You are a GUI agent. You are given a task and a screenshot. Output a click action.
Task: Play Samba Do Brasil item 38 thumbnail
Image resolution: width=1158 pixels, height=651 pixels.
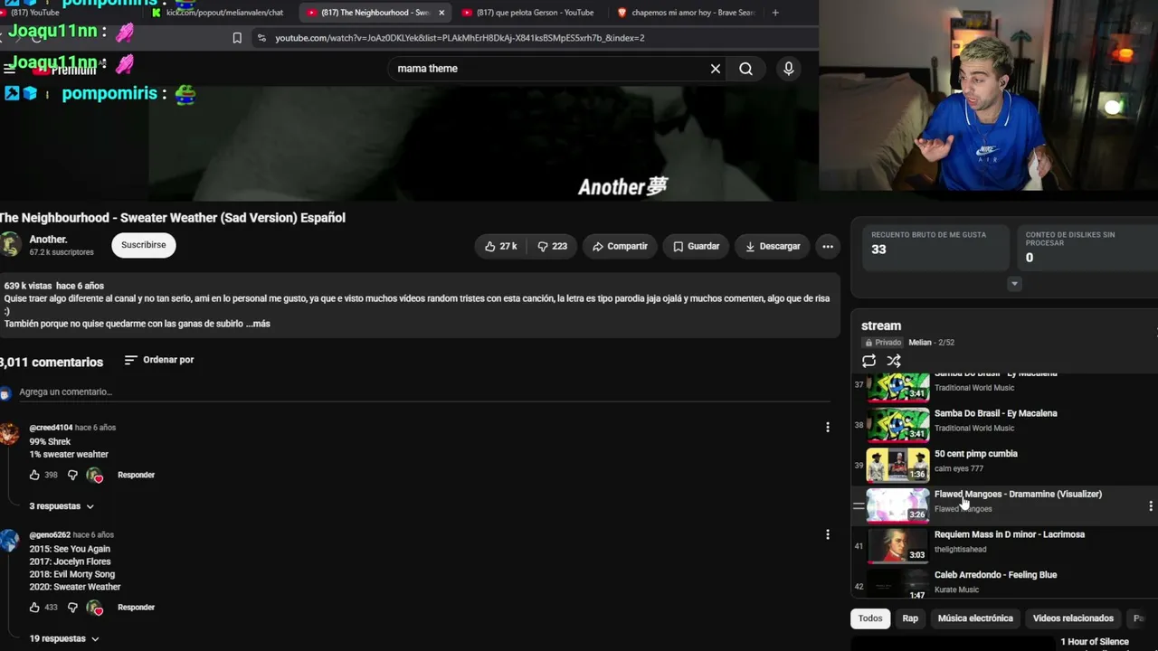click(897, 424)
